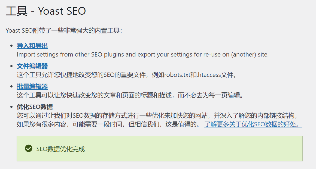Screen dimensions: 316x169
Task: Click the green success checkmark icon
Action: 28,149
